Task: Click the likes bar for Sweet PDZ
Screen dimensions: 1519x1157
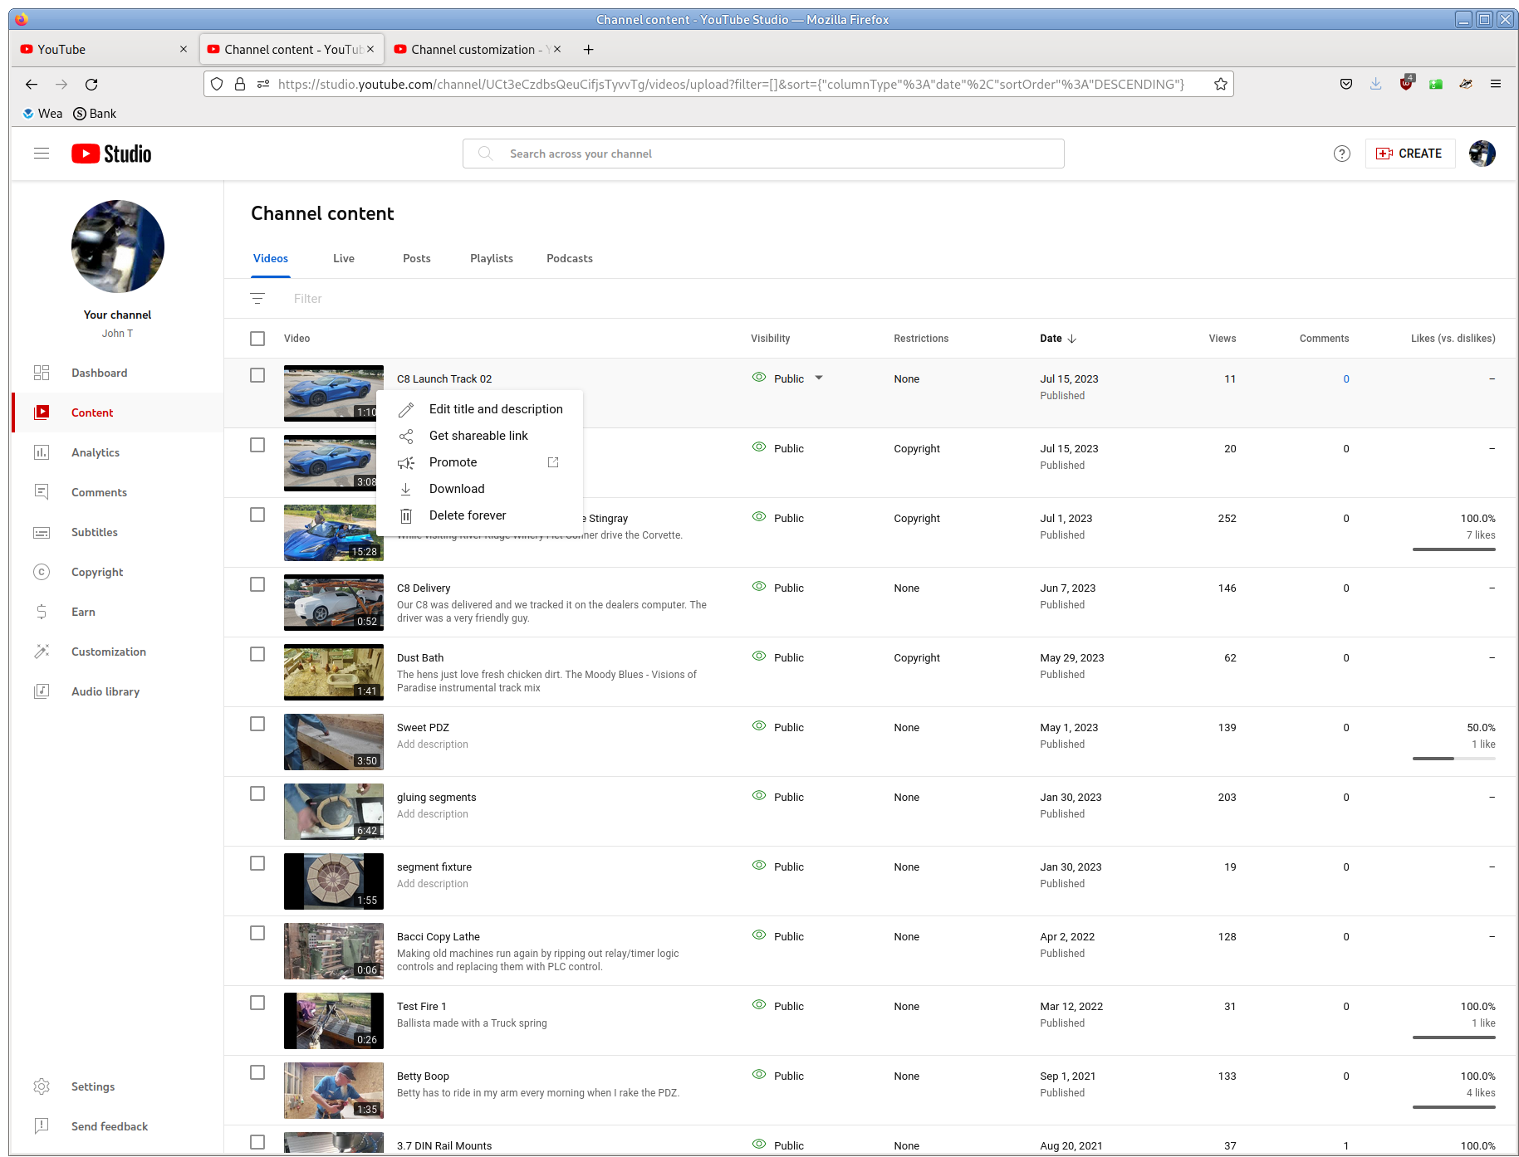Action: point(1453,759)
